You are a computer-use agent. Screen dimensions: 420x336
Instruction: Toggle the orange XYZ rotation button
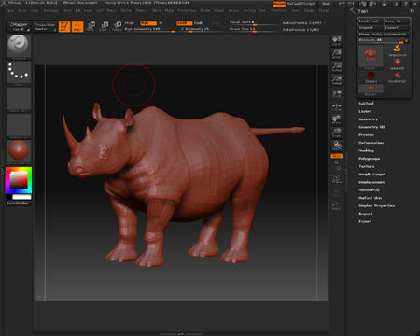coord(337,156)
